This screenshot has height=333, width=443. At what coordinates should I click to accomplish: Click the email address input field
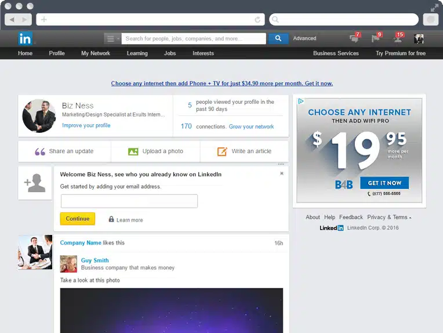click(x=129, y=201)
